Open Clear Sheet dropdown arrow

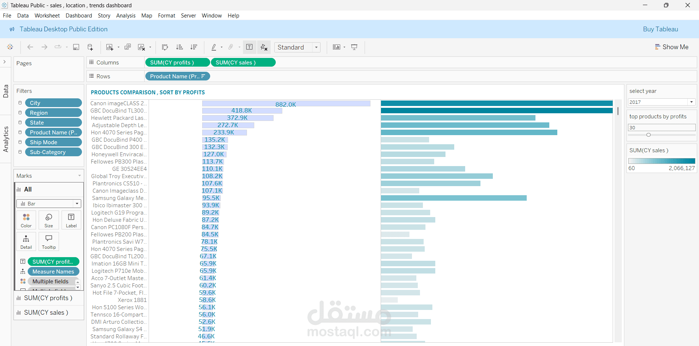(150, 47)
